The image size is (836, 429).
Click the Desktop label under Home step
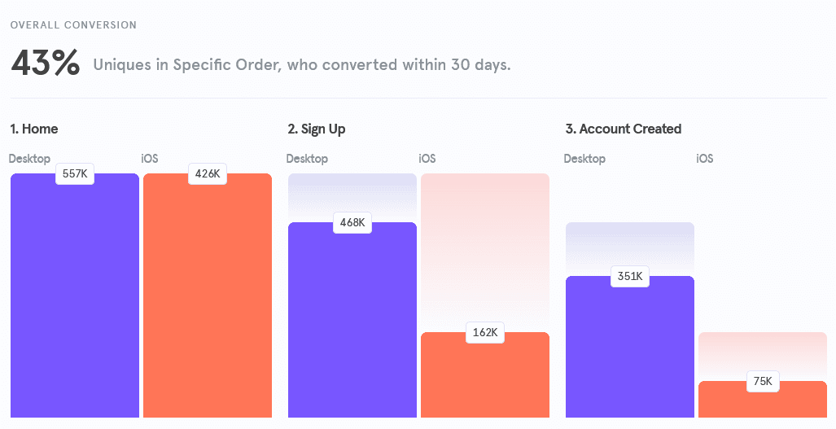[x=29, y=159]
